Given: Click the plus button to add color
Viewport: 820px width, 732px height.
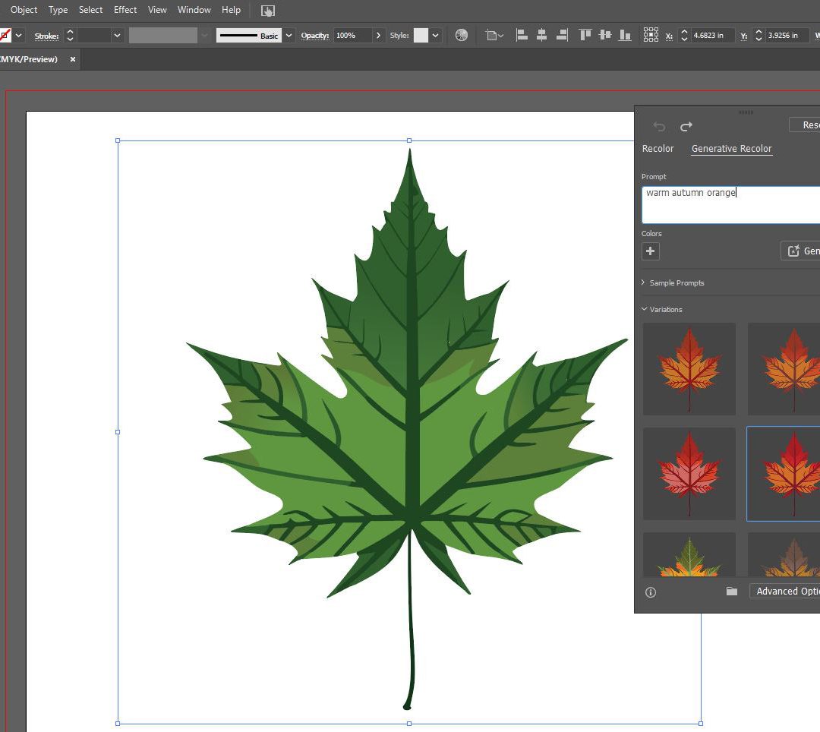Looking at the screenshot, I should pos(651,251).
